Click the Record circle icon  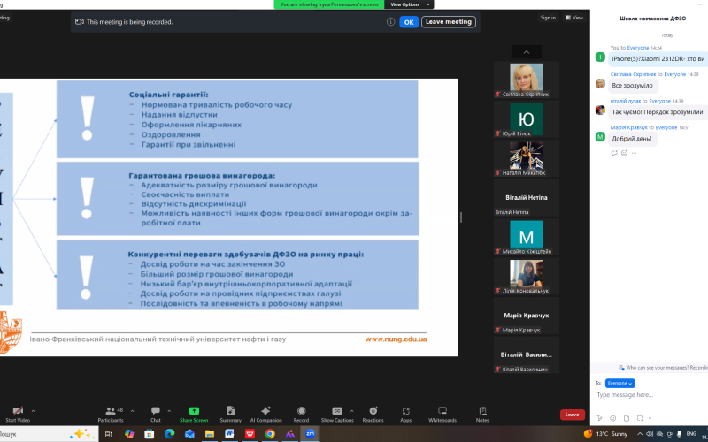[301, 411]
